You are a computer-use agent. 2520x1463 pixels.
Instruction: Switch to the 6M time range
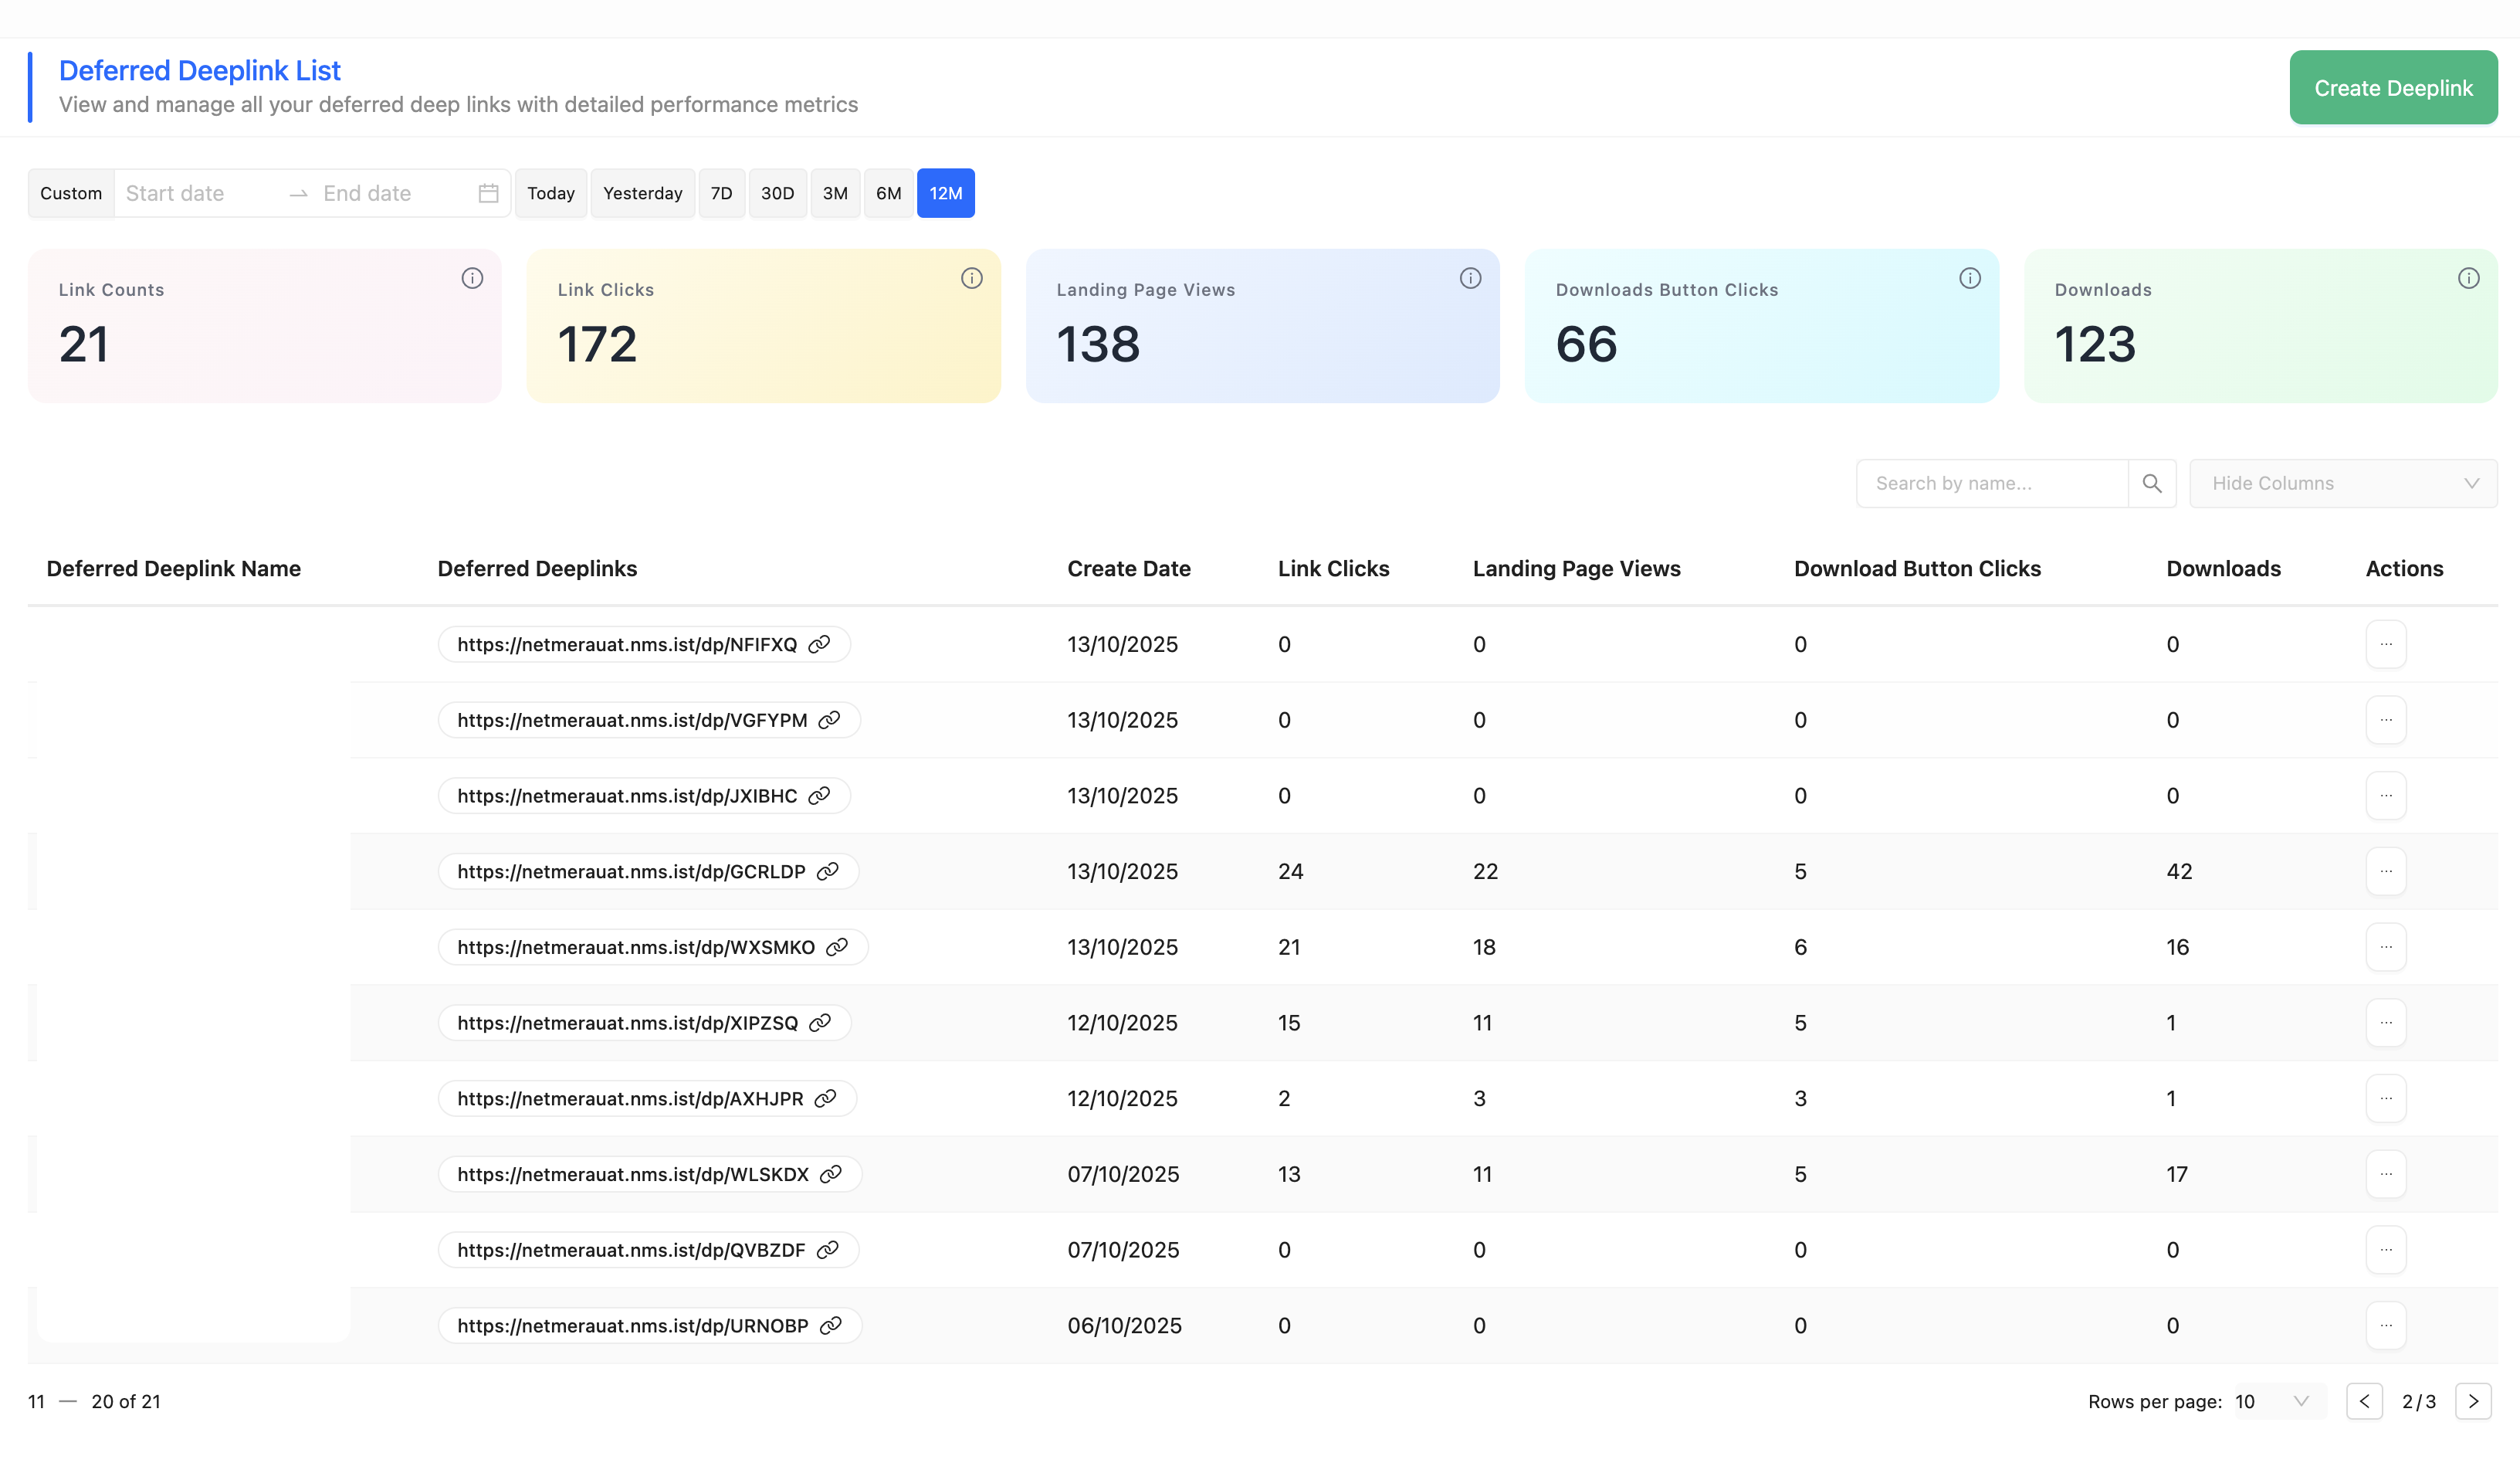coord(888,193)
